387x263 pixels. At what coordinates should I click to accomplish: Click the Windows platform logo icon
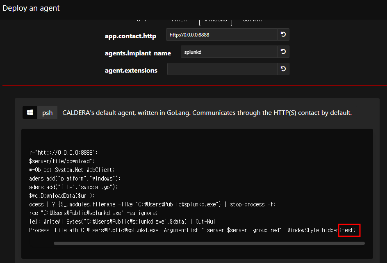(30, 112)
